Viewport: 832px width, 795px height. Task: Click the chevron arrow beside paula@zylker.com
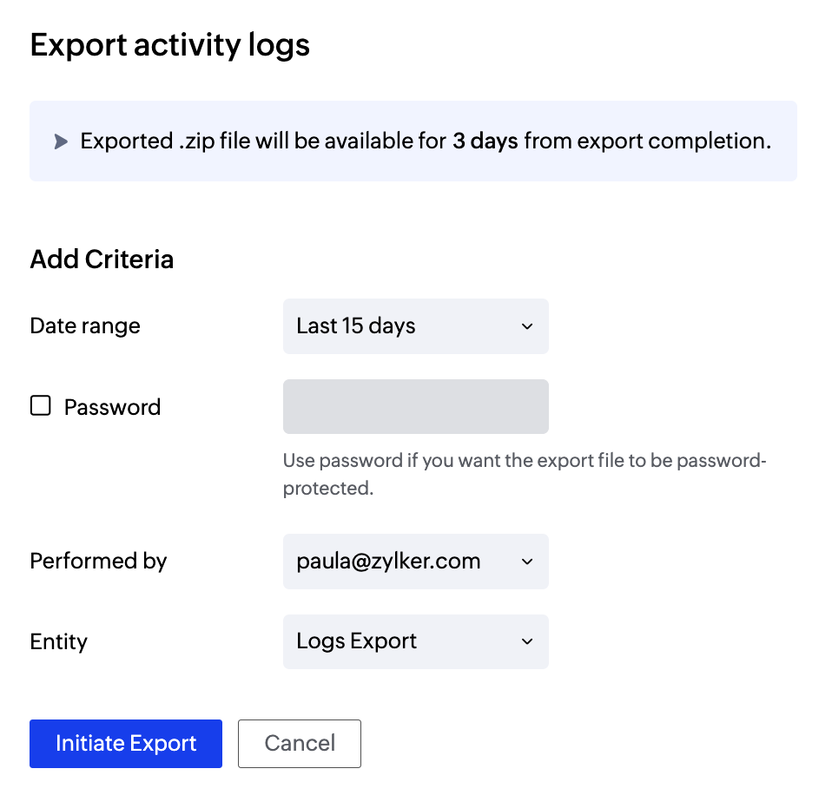click(526, 562)
